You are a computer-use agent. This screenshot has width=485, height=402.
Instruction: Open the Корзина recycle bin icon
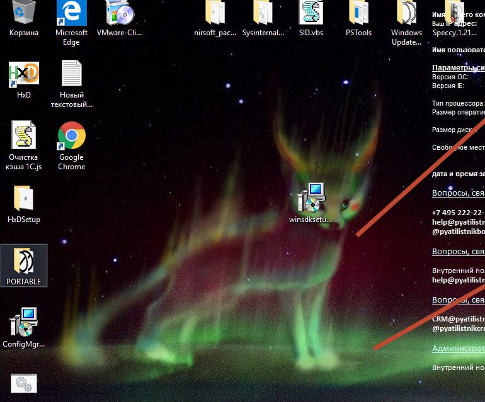[x=24, y=18]
